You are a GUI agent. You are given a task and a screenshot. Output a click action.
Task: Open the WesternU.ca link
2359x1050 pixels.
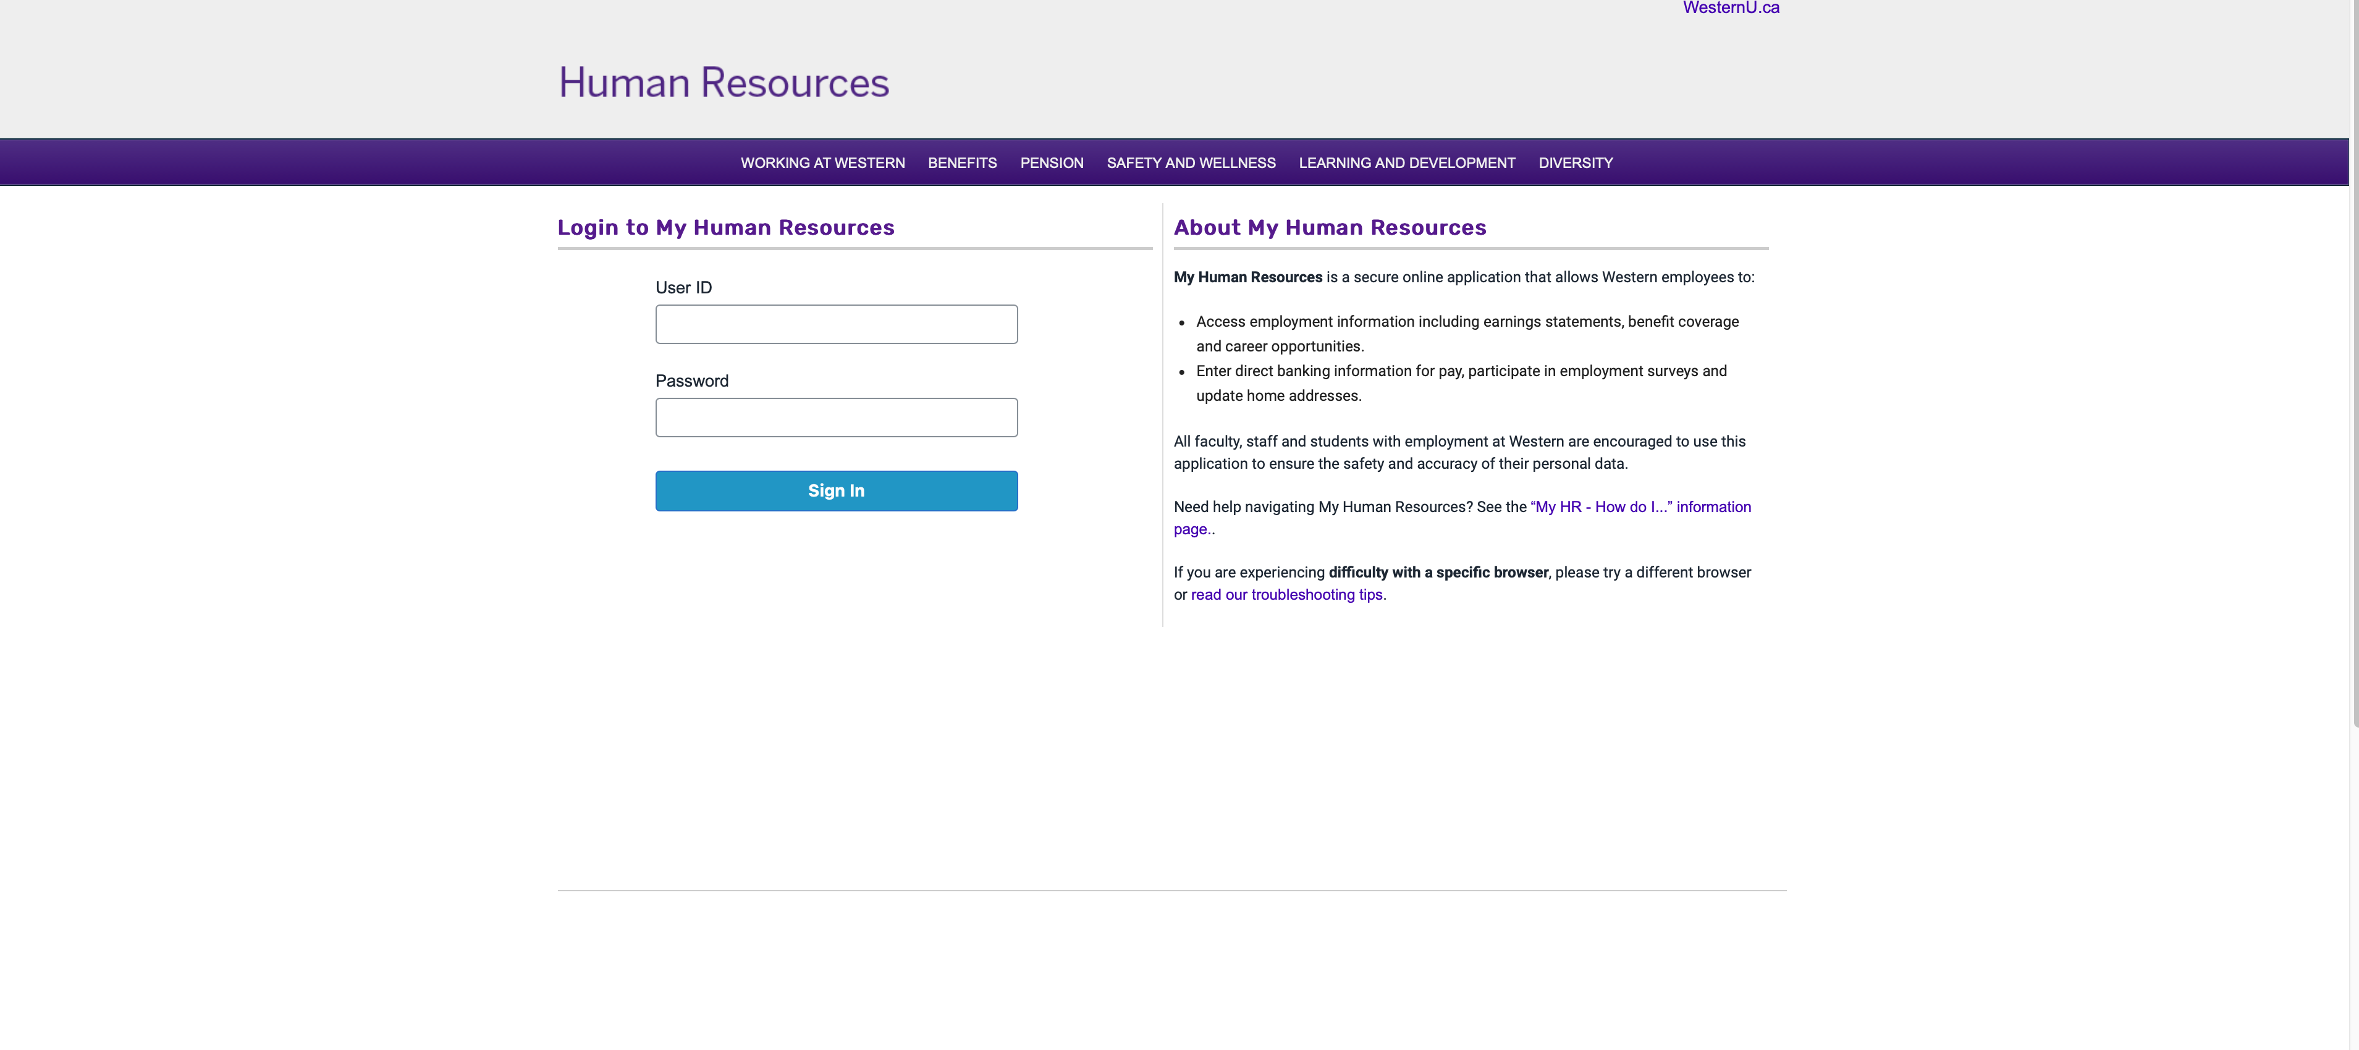(1731, 8)
